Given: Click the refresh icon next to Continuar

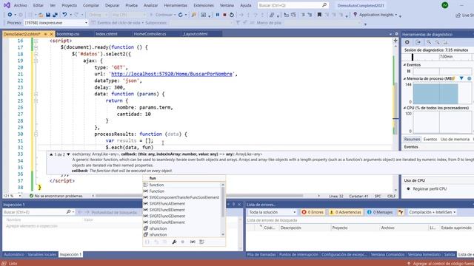Looking at the screenshot, I should [181, 15].
